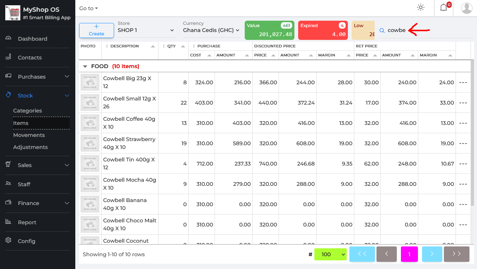Click the search magnifier icon

tap(382, 30)
